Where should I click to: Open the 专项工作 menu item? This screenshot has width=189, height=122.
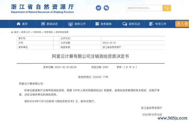coord(161,24)
